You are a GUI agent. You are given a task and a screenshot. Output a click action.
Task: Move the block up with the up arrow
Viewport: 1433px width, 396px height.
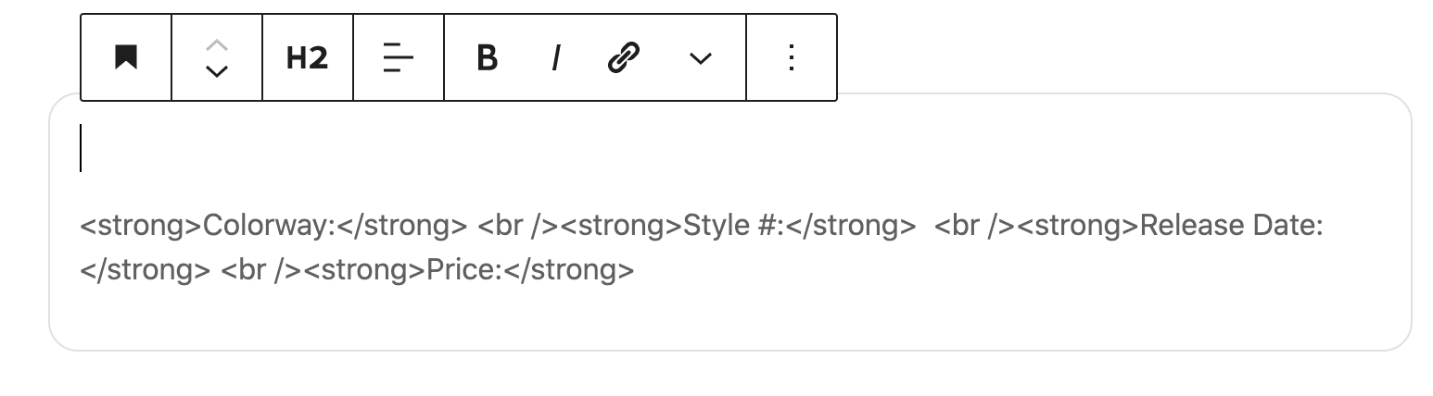(x=217, y=45)
